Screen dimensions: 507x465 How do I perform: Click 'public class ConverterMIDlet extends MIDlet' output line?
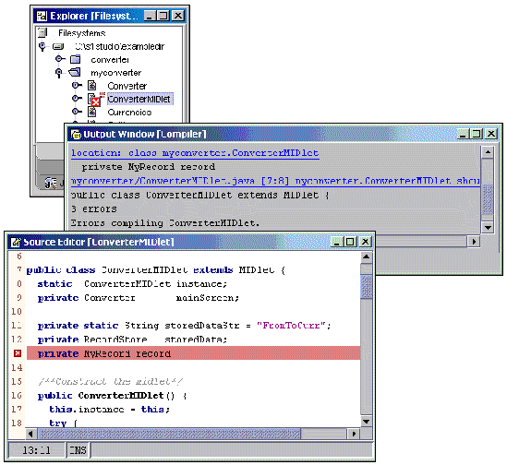click(200, 196)
